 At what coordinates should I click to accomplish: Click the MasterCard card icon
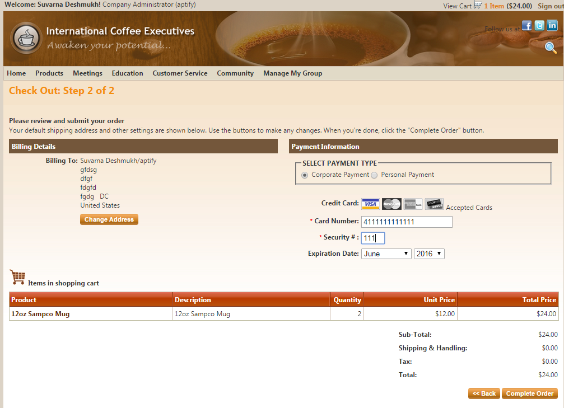click(x=391, y=204)
